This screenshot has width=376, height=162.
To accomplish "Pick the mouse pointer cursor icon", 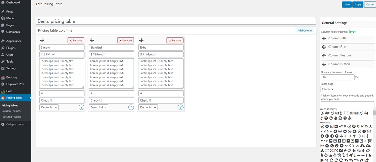I will click(370, 156).
